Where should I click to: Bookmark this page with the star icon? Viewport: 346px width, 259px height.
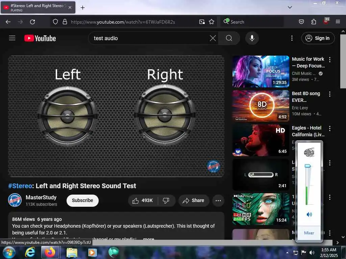[212, 22]
